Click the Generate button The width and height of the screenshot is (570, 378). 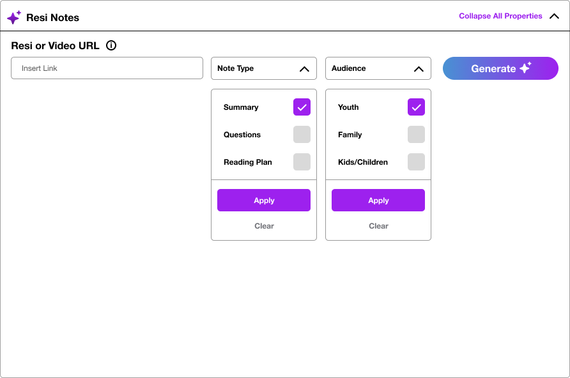click(x=500, y=68)
